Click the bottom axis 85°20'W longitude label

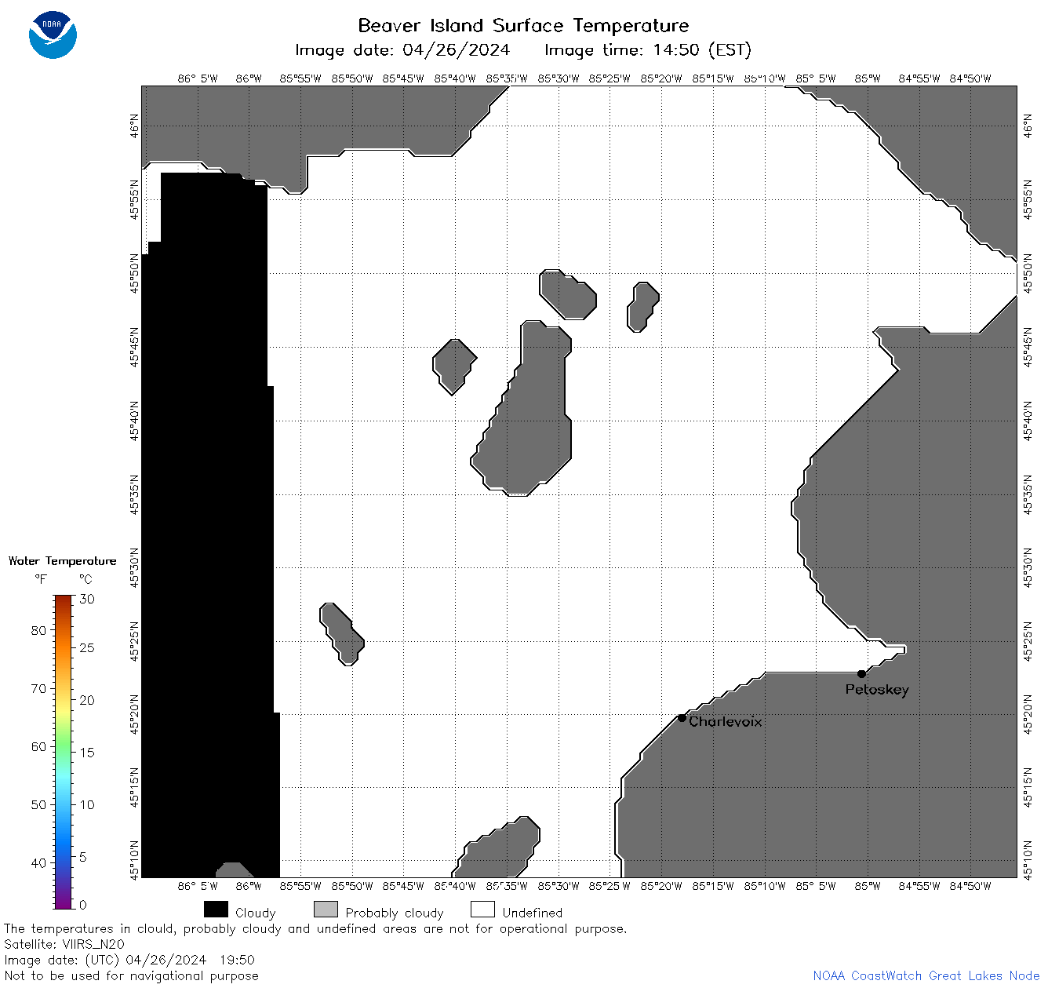[x=661, y=886]
